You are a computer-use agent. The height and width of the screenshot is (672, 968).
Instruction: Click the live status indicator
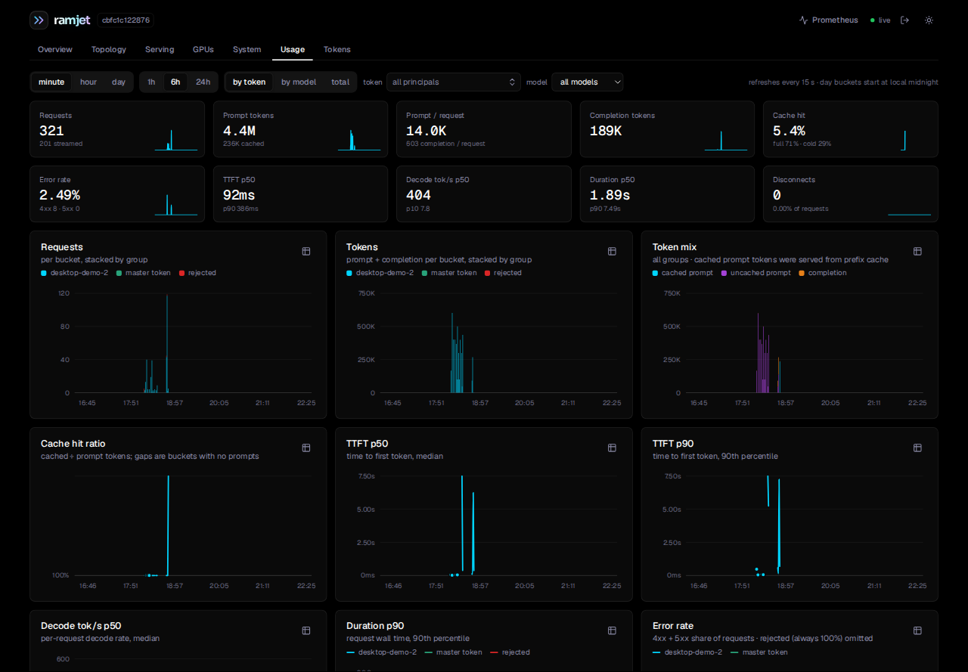point(880,20)
